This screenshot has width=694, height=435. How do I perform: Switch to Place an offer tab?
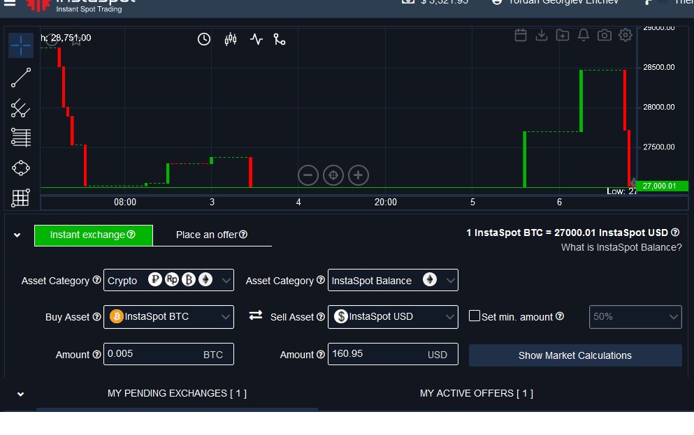click(x=212, y=235)
